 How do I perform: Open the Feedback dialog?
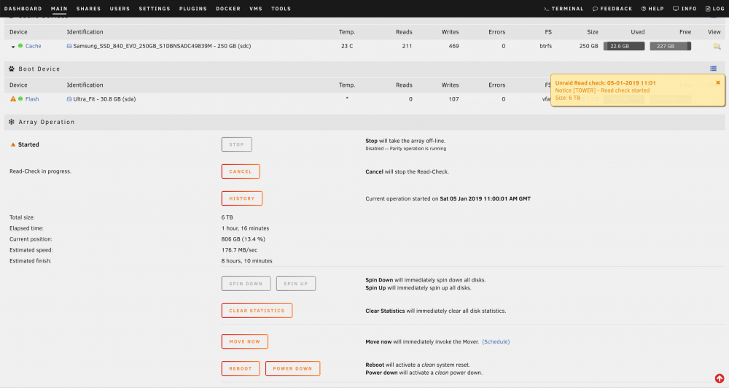[612, 8]
